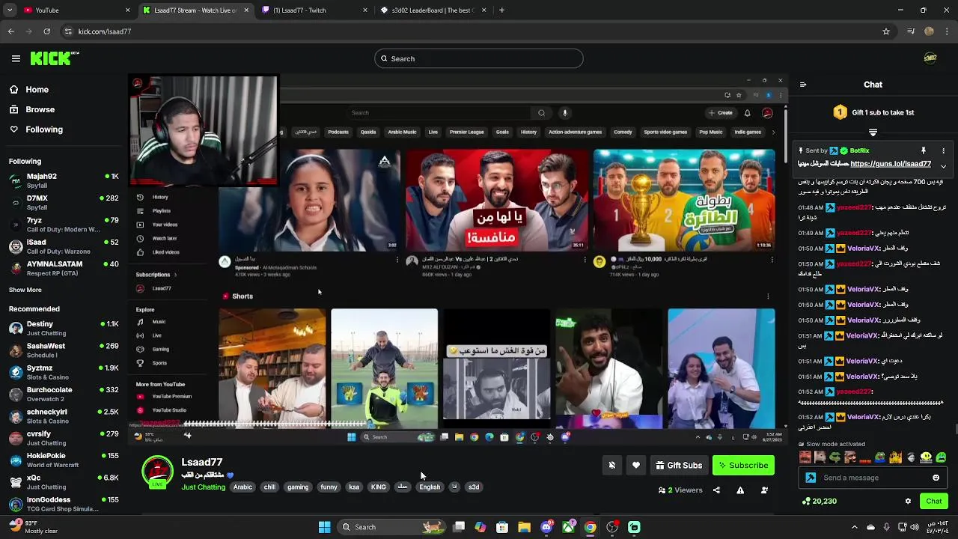
Task: Click Lsaad77 channel avatar with LIVE badge
Action: (x=157, y=472)
